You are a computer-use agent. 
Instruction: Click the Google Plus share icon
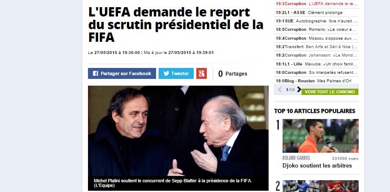[201, 73]
